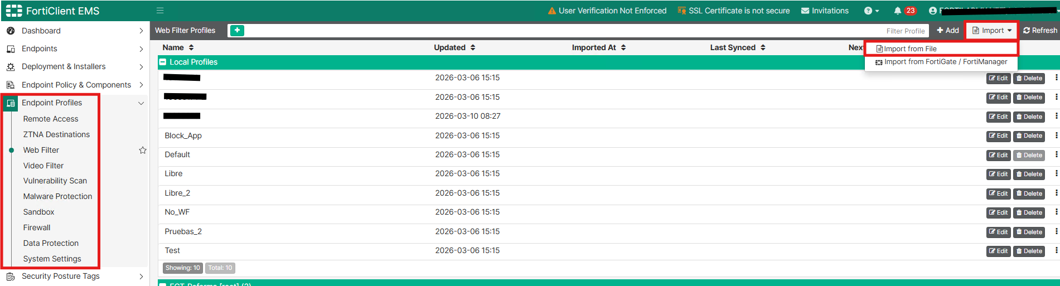Delete the Test profile
This screenshot has height=286, width=1060.
coord(1029,251)
